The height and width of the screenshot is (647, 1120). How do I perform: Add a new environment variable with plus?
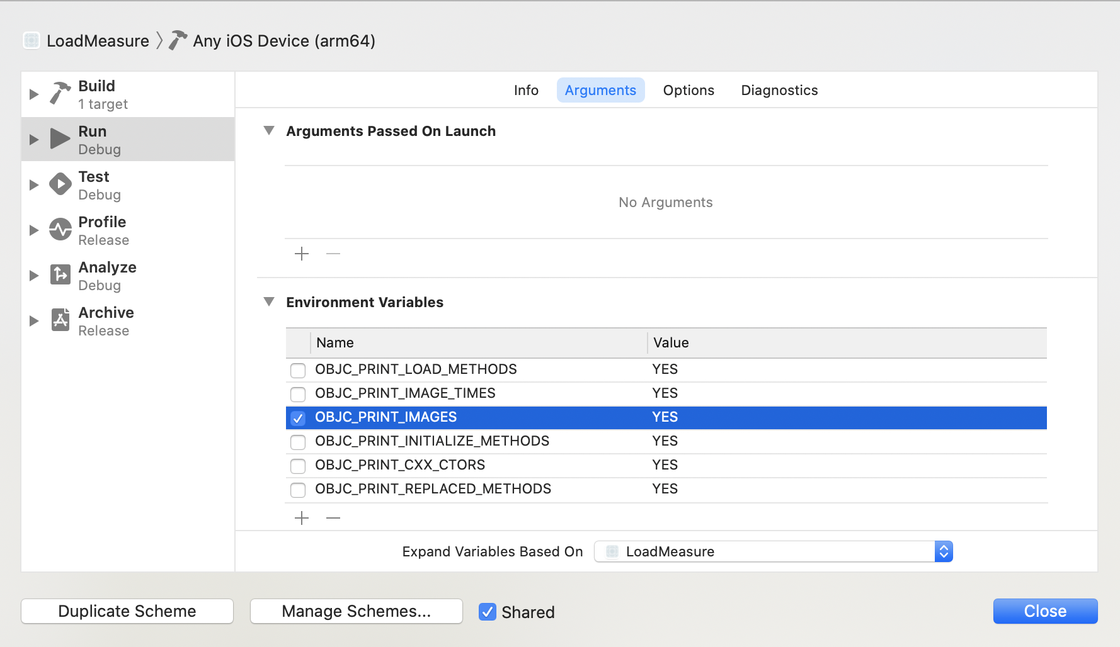302,518
